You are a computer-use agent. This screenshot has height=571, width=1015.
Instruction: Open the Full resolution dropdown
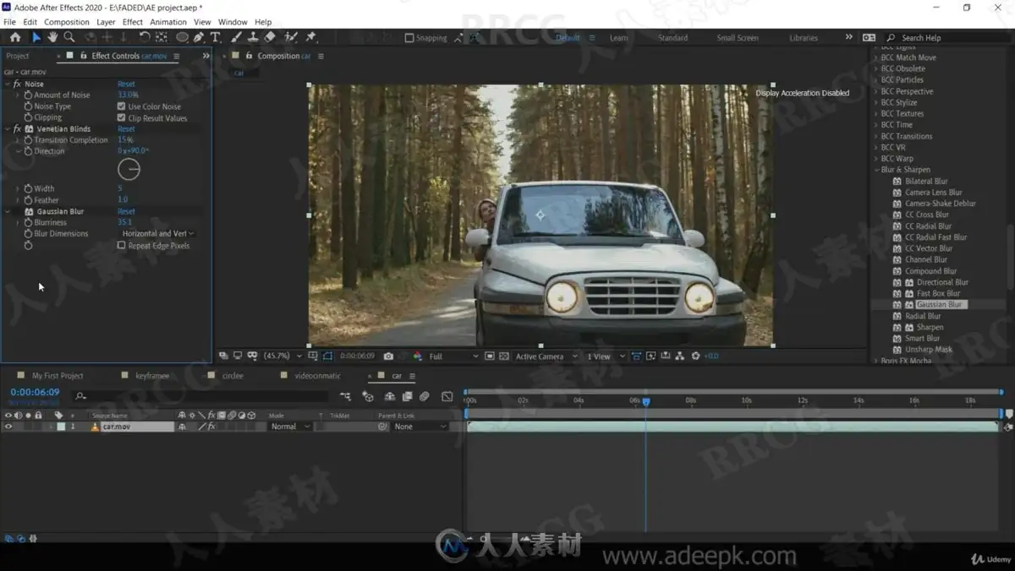453,356
